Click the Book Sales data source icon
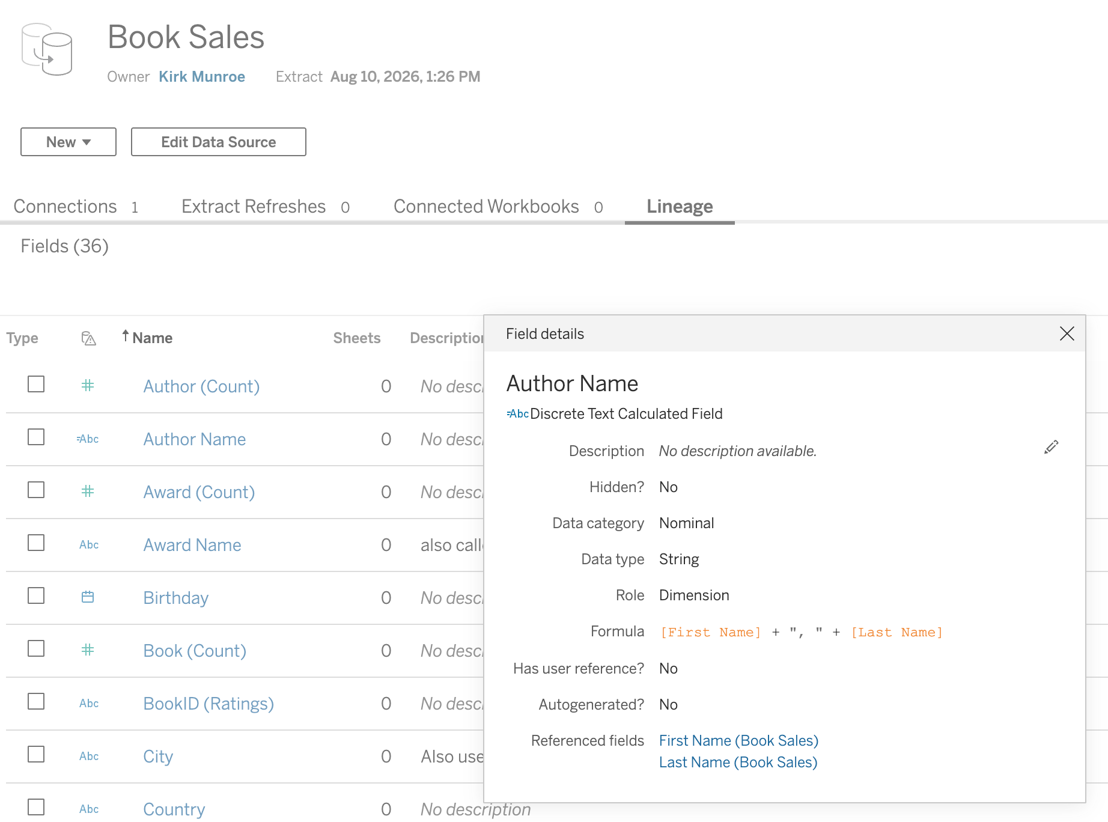 47,49
